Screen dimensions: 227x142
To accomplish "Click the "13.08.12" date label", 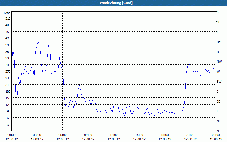I will point(216,139).
